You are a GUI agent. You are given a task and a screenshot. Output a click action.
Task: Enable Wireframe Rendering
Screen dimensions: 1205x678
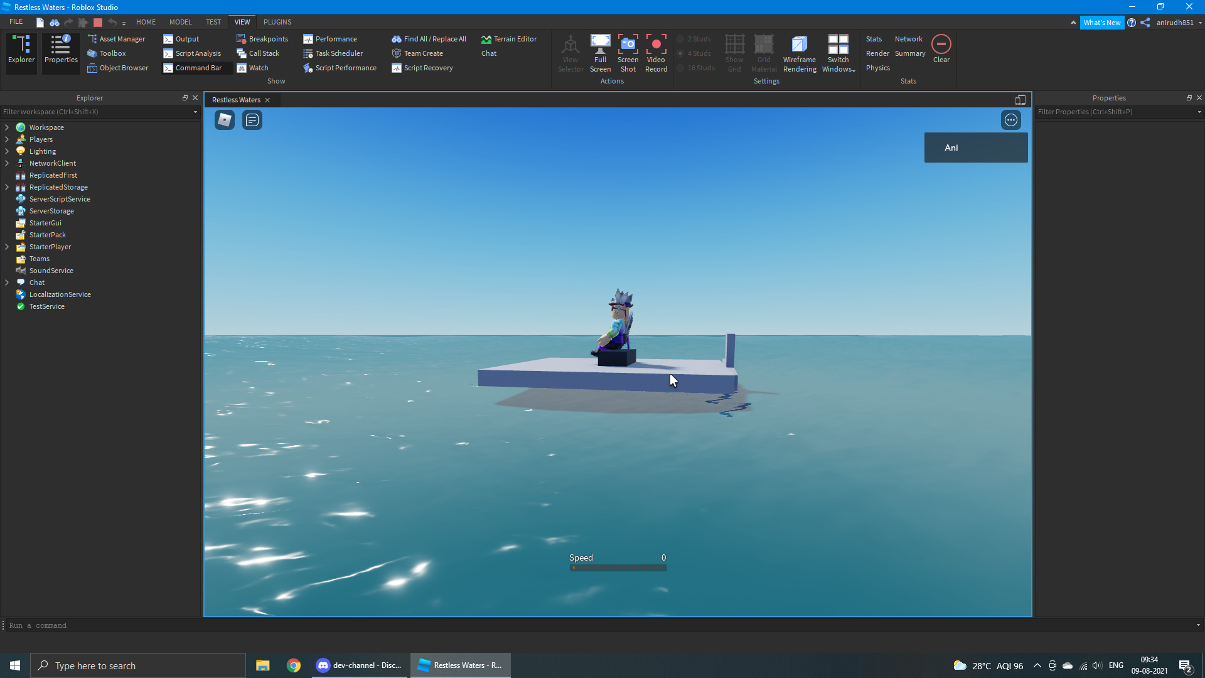click(800, 53)
